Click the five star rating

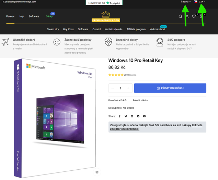point(116,75)
